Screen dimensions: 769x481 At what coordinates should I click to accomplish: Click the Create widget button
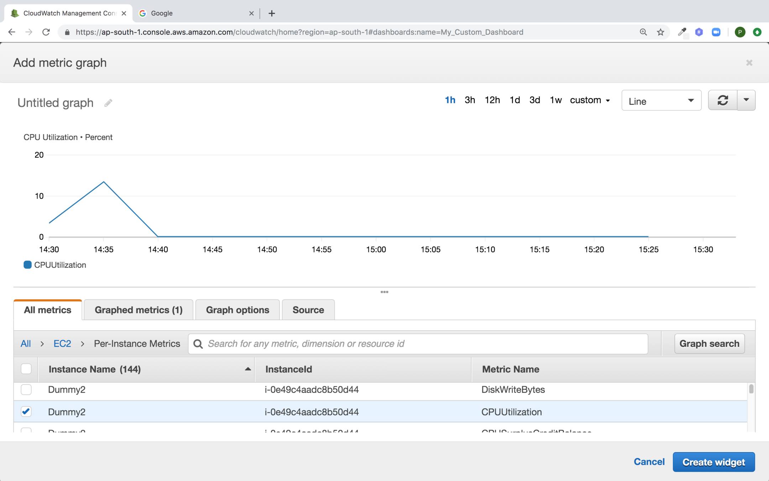click(x=713, y=462)
